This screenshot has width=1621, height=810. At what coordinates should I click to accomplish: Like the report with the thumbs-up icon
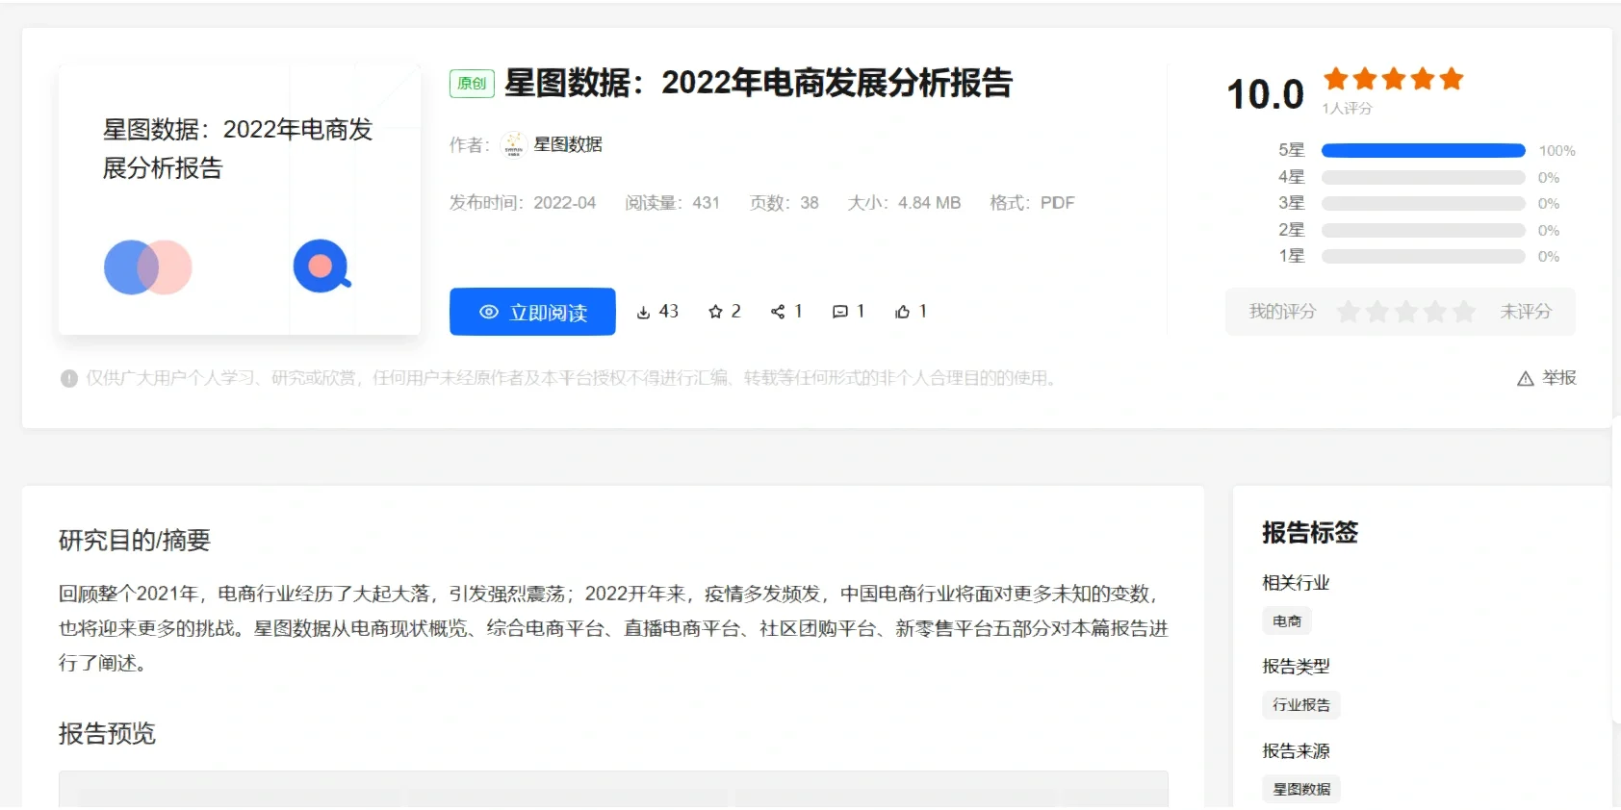(x=903, y=312)
